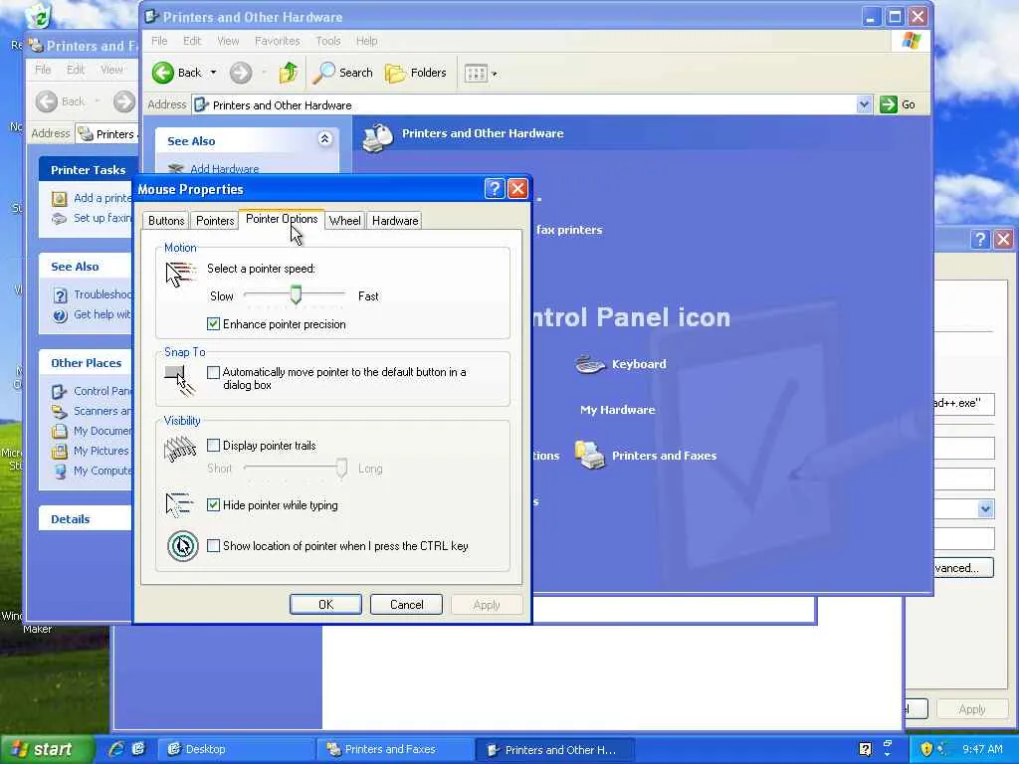Adjust the pointer speed slider
Image resolution: width=1019 pixels, height=764 pixels.
(x=296, y=294)
